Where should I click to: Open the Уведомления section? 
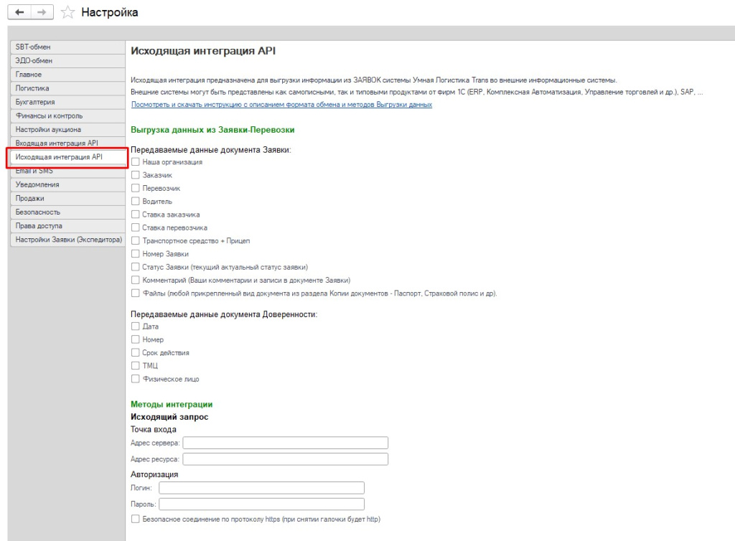67,184
